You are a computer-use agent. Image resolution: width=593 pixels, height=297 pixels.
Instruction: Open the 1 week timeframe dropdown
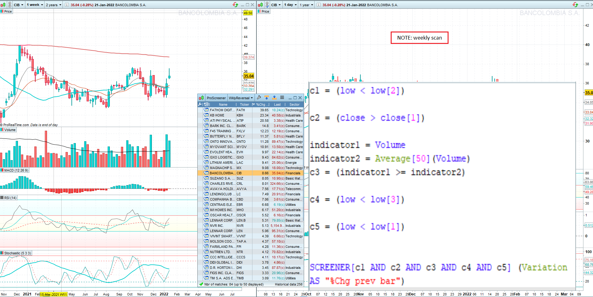click(x=35, y=5)
